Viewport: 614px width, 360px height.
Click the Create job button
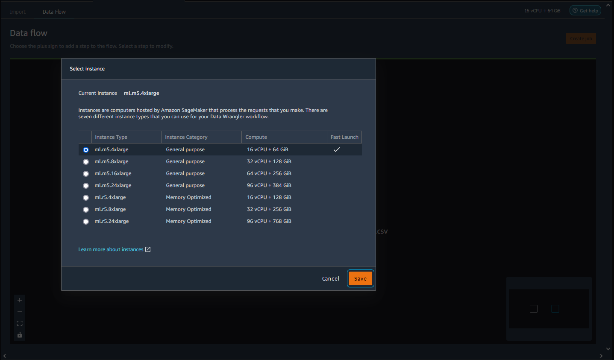click(x=581, y=38)
